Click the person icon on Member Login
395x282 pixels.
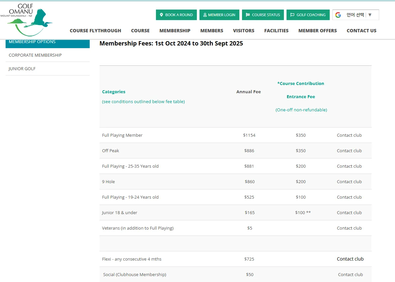pos(205,15)
